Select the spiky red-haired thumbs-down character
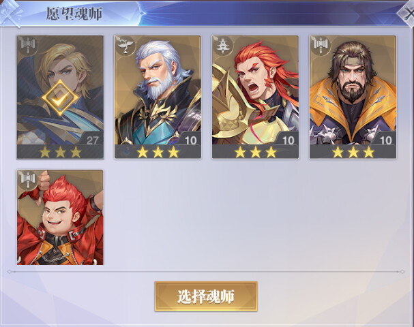This screenshot has width=414, height=327. (60, 217)
